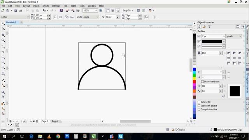Enable Overprint outline checkbox
Screen dimensions: 249x140
[199, 109]
